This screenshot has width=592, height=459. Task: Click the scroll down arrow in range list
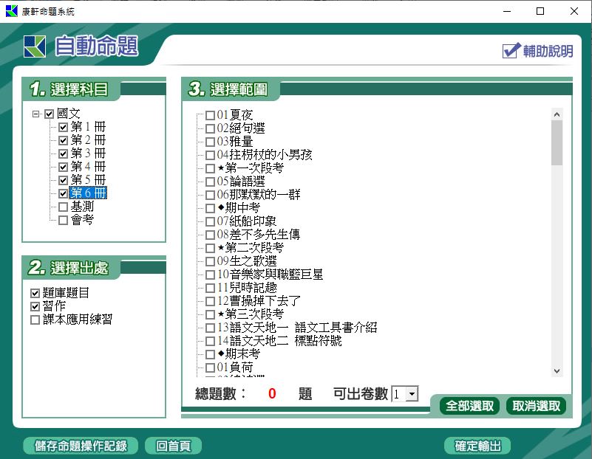[557, 371]
